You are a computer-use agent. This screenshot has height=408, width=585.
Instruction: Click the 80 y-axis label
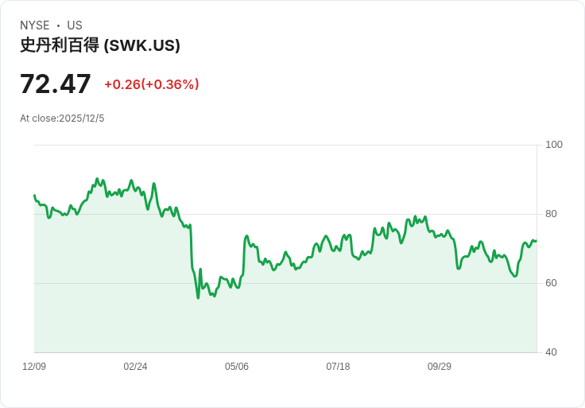(551, 214)
